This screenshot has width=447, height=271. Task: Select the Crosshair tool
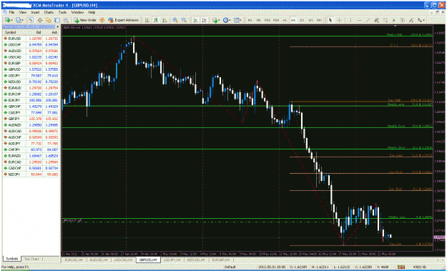[339, 20]
